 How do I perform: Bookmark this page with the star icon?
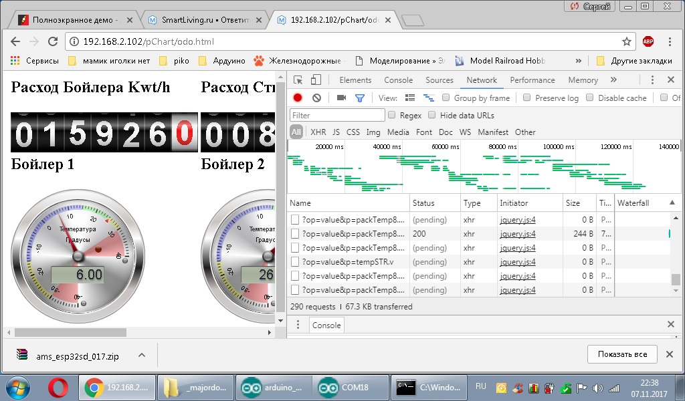(626, 41)
